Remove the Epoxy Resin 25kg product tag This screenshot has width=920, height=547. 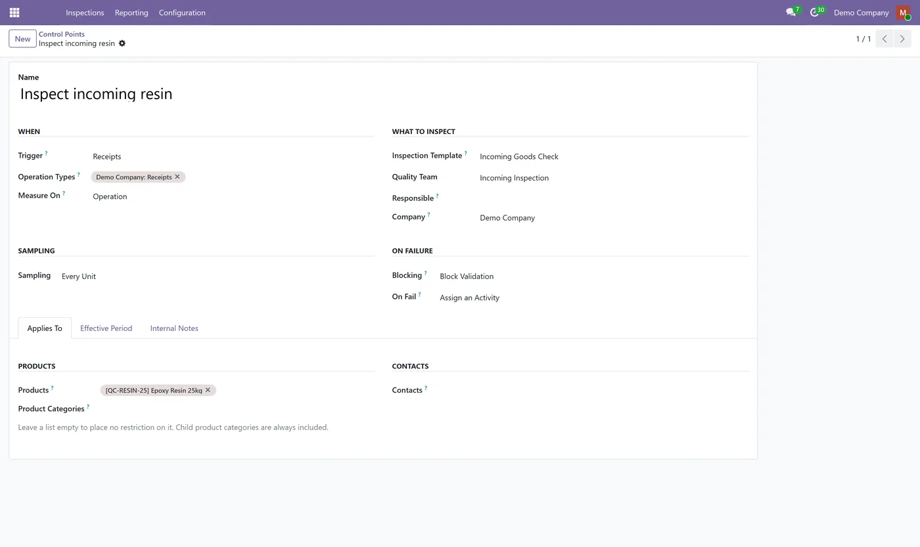[x=208, y=390]
